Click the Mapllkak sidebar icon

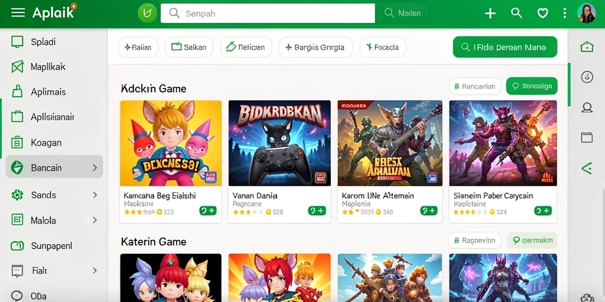coord(17,67)
